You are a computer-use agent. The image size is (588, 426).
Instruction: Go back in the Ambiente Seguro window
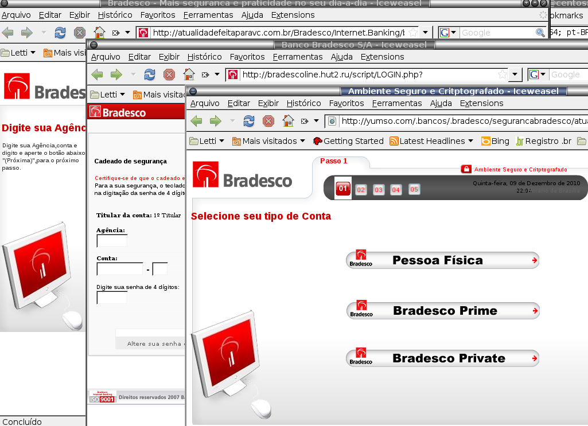pos(197,121)
